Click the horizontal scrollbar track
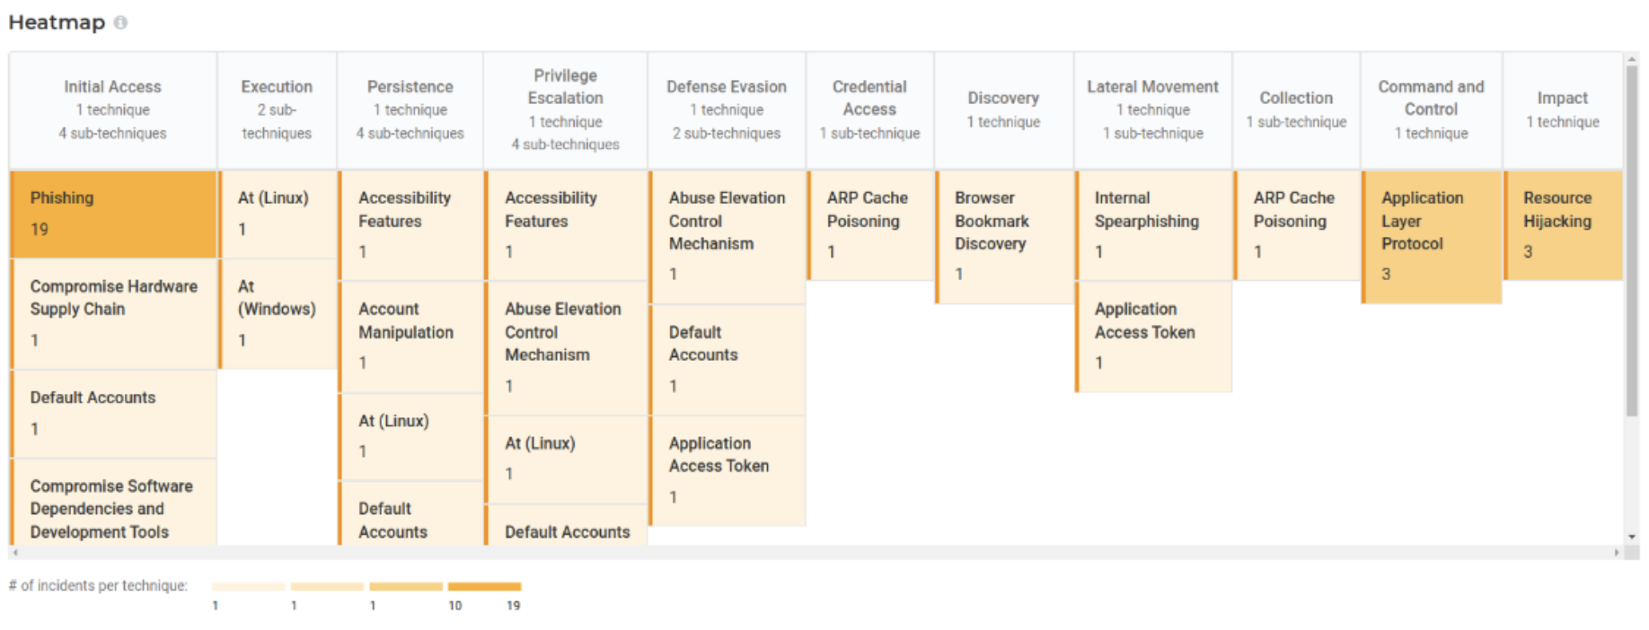This screenshot has width=1649, height=630. coord(808,553)
